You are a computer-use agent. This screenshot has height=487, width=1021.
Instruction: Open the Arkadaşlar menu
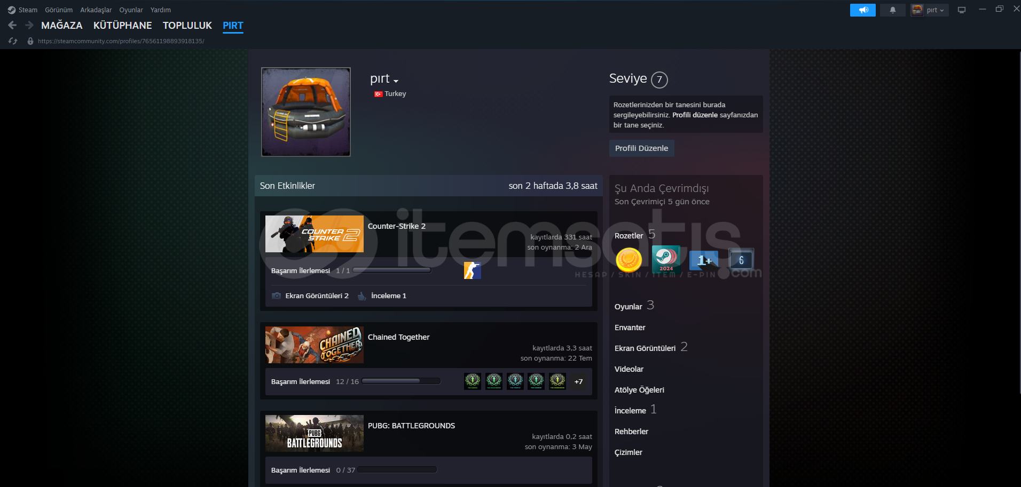[x=96, y=10]
